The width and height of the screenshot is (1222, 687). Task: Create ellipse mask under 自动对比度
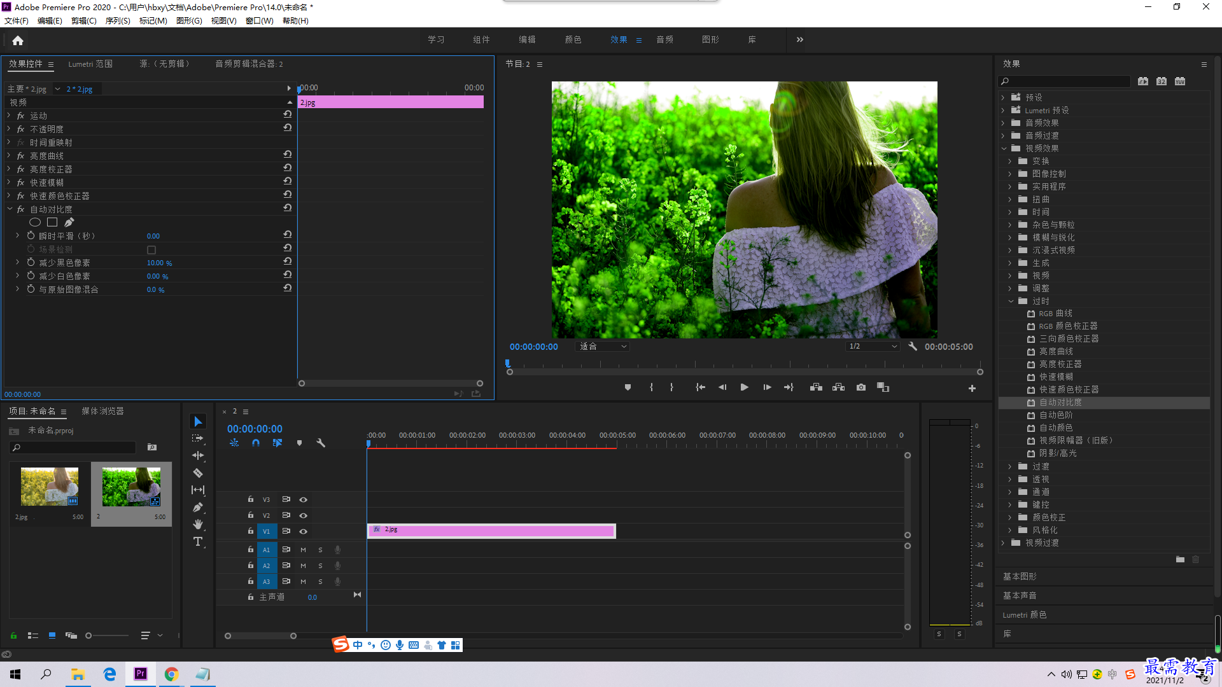tap(35, 222)
